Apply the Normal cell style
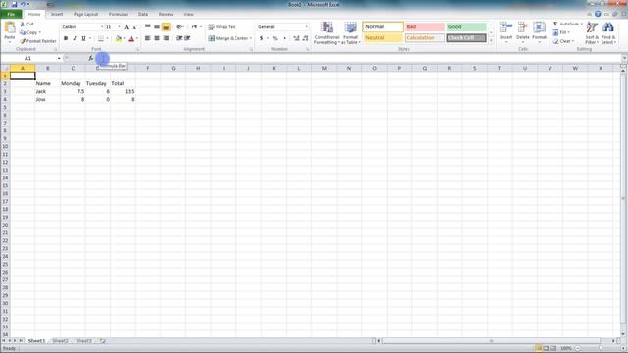 coord(384,26)
